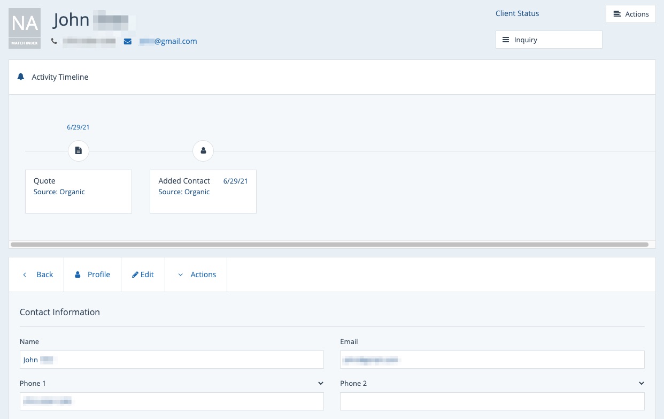The height and width of the screenshot is (419, 664).
Task: Expand the Phone 1 type chevron
Action: pos(321,383)
